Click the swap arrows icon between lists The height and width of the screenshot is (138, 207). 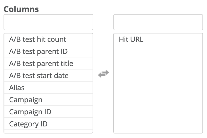(103, 74)
